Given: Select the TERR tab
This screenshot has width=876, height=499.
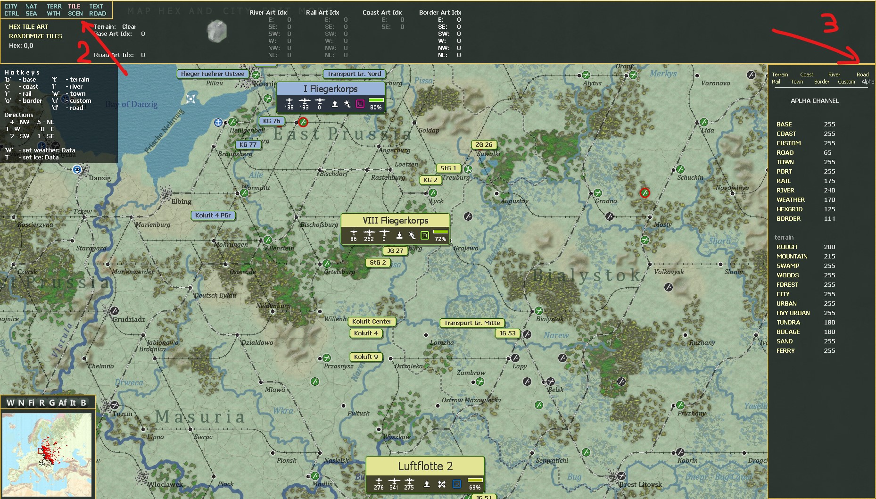Looking at the screenshot, I should click(x=54, y=7).
